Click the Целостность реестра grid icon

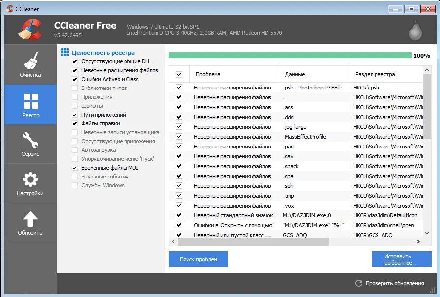point(65,52)
